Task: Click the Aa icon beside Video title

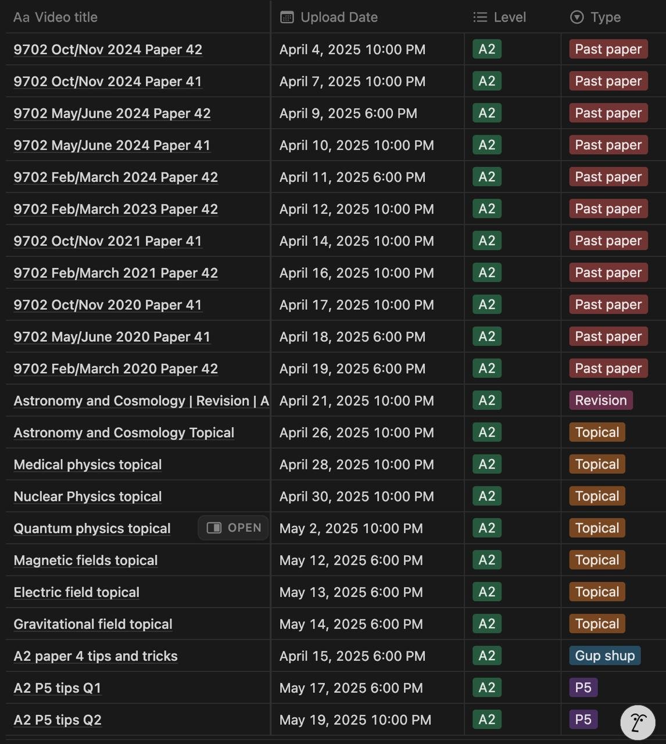Action: tap(22, 17)
